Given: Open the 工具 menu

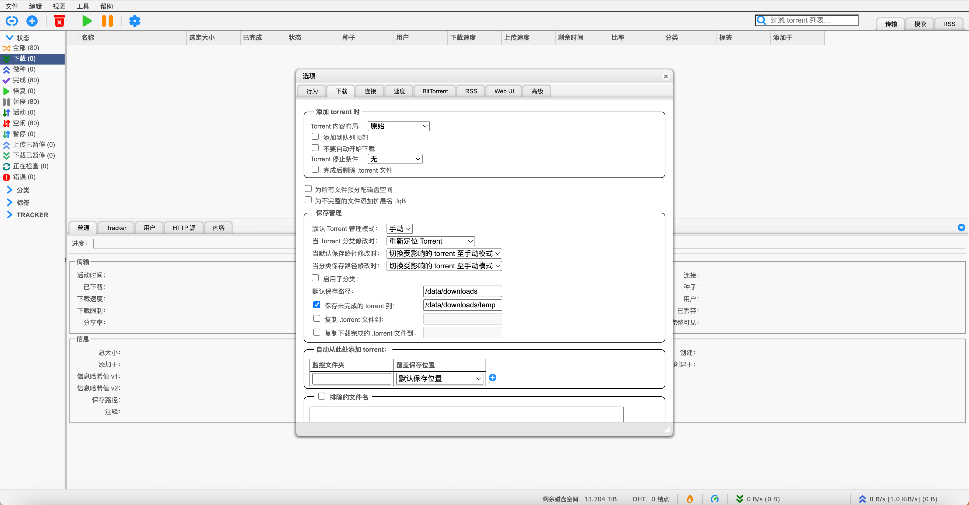Looking at the screenshot, I should pyautogui.click(x=83, y=6).
